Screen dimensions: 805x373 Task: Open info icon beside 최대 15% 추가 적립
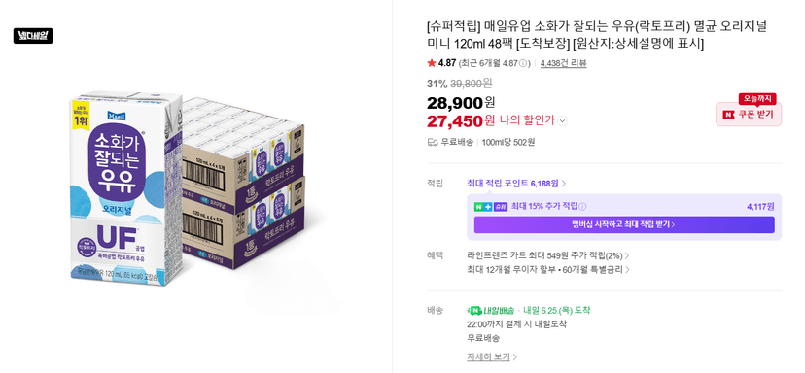pyautogui.click(x=582, y=207)
